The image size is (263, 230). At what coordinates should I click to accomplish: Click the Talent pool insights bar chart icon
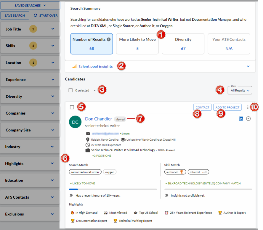74,66
